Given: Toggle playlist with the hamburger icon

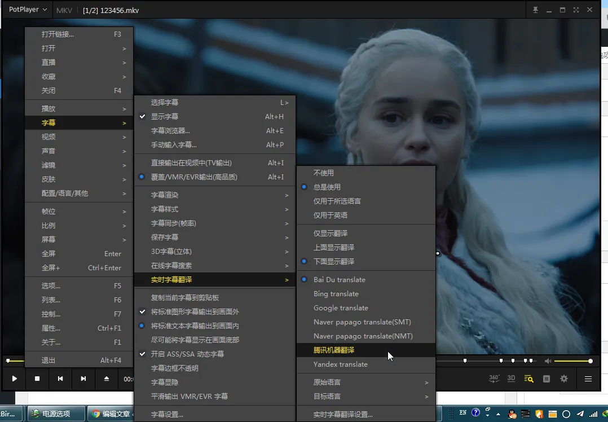Looking at the screenshot, I should 588,379.
